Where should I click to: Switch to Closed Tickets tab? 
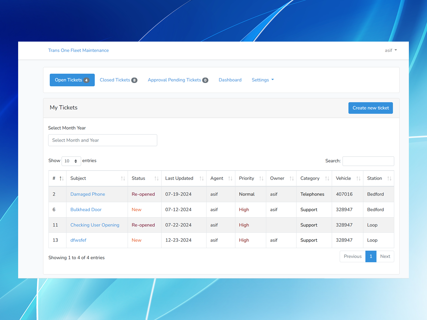118,80
